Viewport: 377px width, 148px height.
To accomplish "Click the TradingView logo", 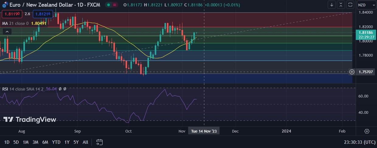I will 30,120.
